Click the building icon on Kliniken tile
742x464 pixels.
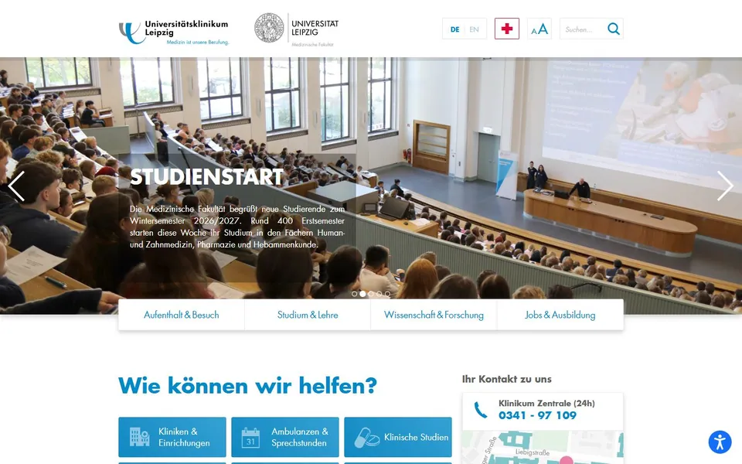coord(140,437)
